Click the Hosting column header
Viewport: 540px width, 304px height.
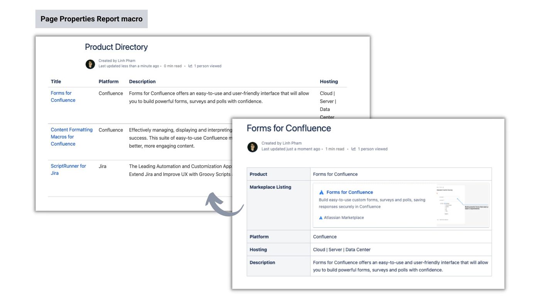click(329, 81)
